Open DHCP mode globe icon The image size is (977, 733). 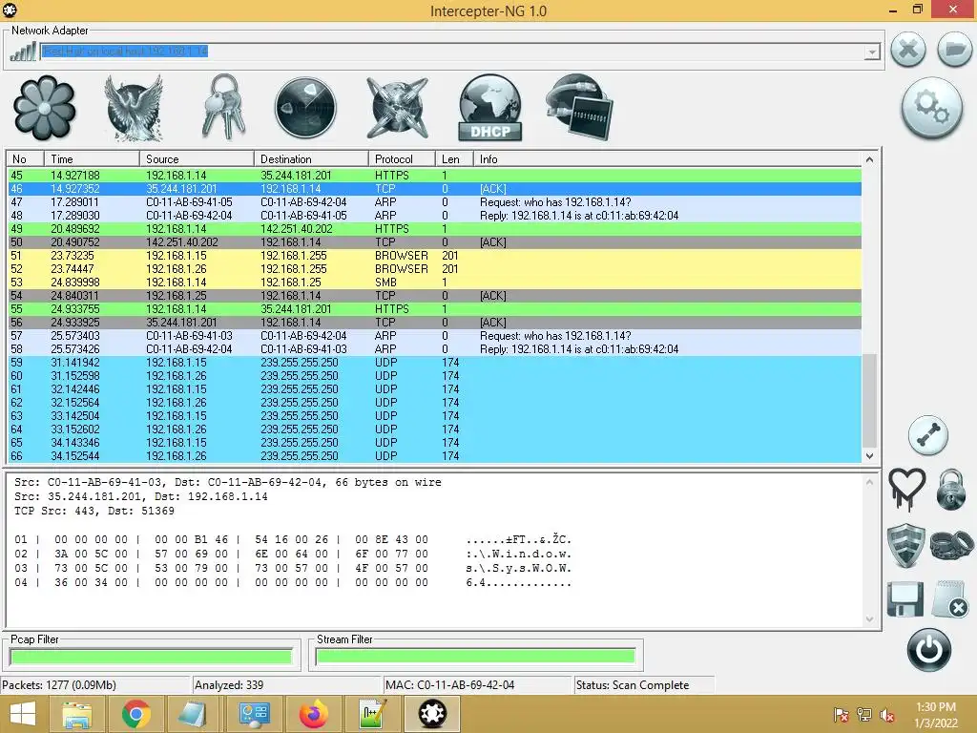click(x=489, y=108)
